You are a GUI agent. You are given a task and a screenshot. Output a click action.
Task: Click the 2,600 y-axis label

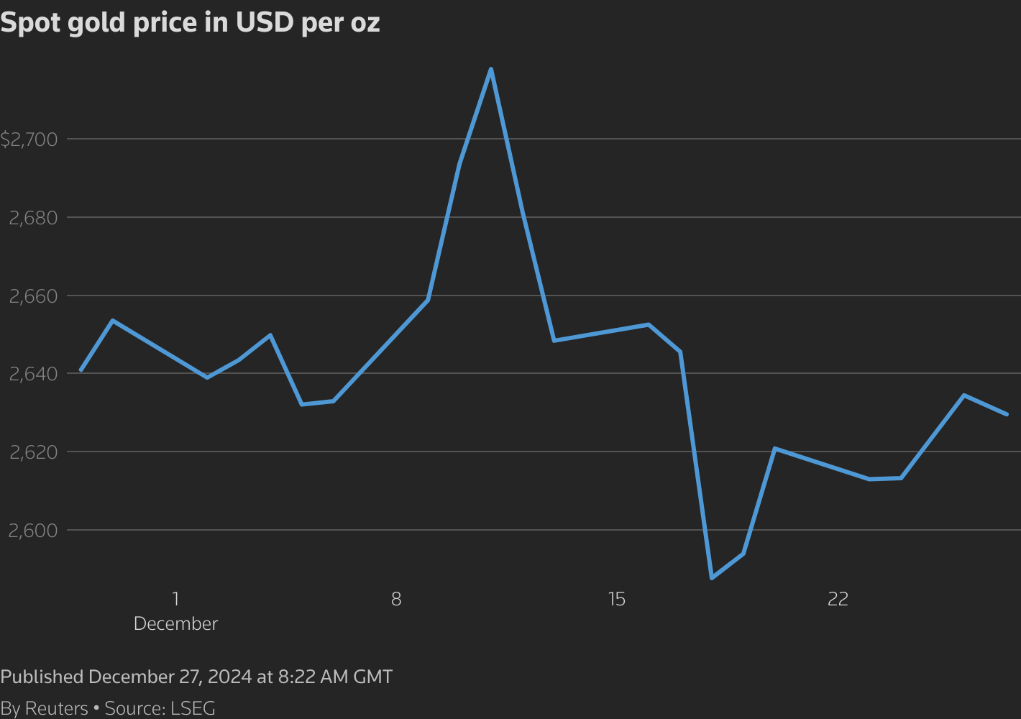coord(33,531)
